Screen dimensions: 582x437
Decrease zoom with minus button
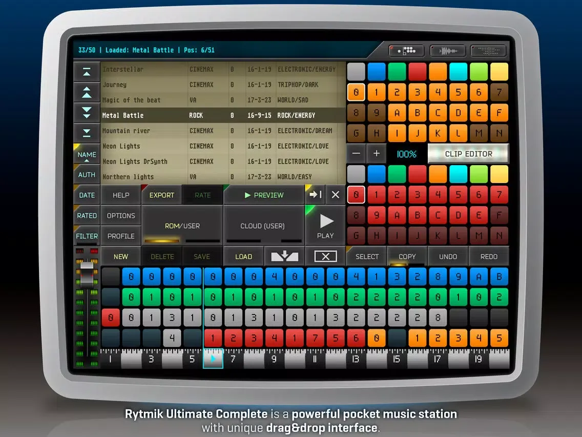pyautogui.click(x=356, y=153)
